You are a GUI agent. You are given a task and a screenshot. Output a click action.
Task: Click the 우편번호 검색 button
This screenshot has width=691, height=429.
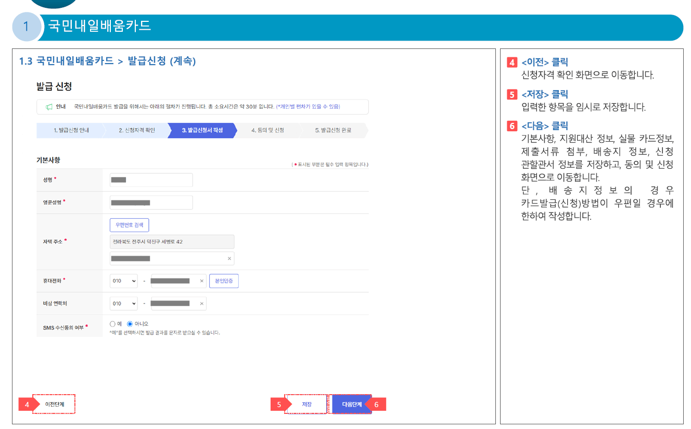click(130, 225)
